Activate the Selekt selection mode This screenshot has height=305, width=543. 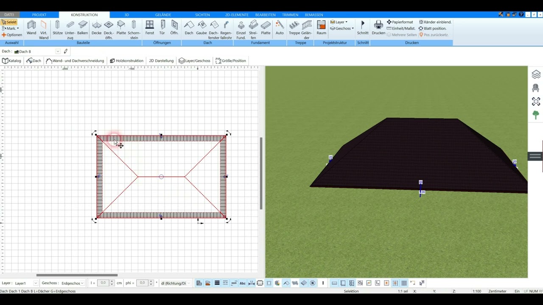click(x=9, y=22)
